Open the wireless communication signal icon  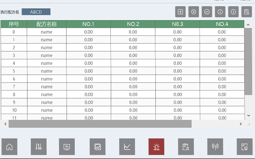pyautogui.click(x=215, y=147)
